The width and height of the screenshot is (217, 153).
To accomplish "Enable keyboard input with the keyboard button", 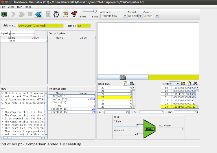I will tap(123, 77).
